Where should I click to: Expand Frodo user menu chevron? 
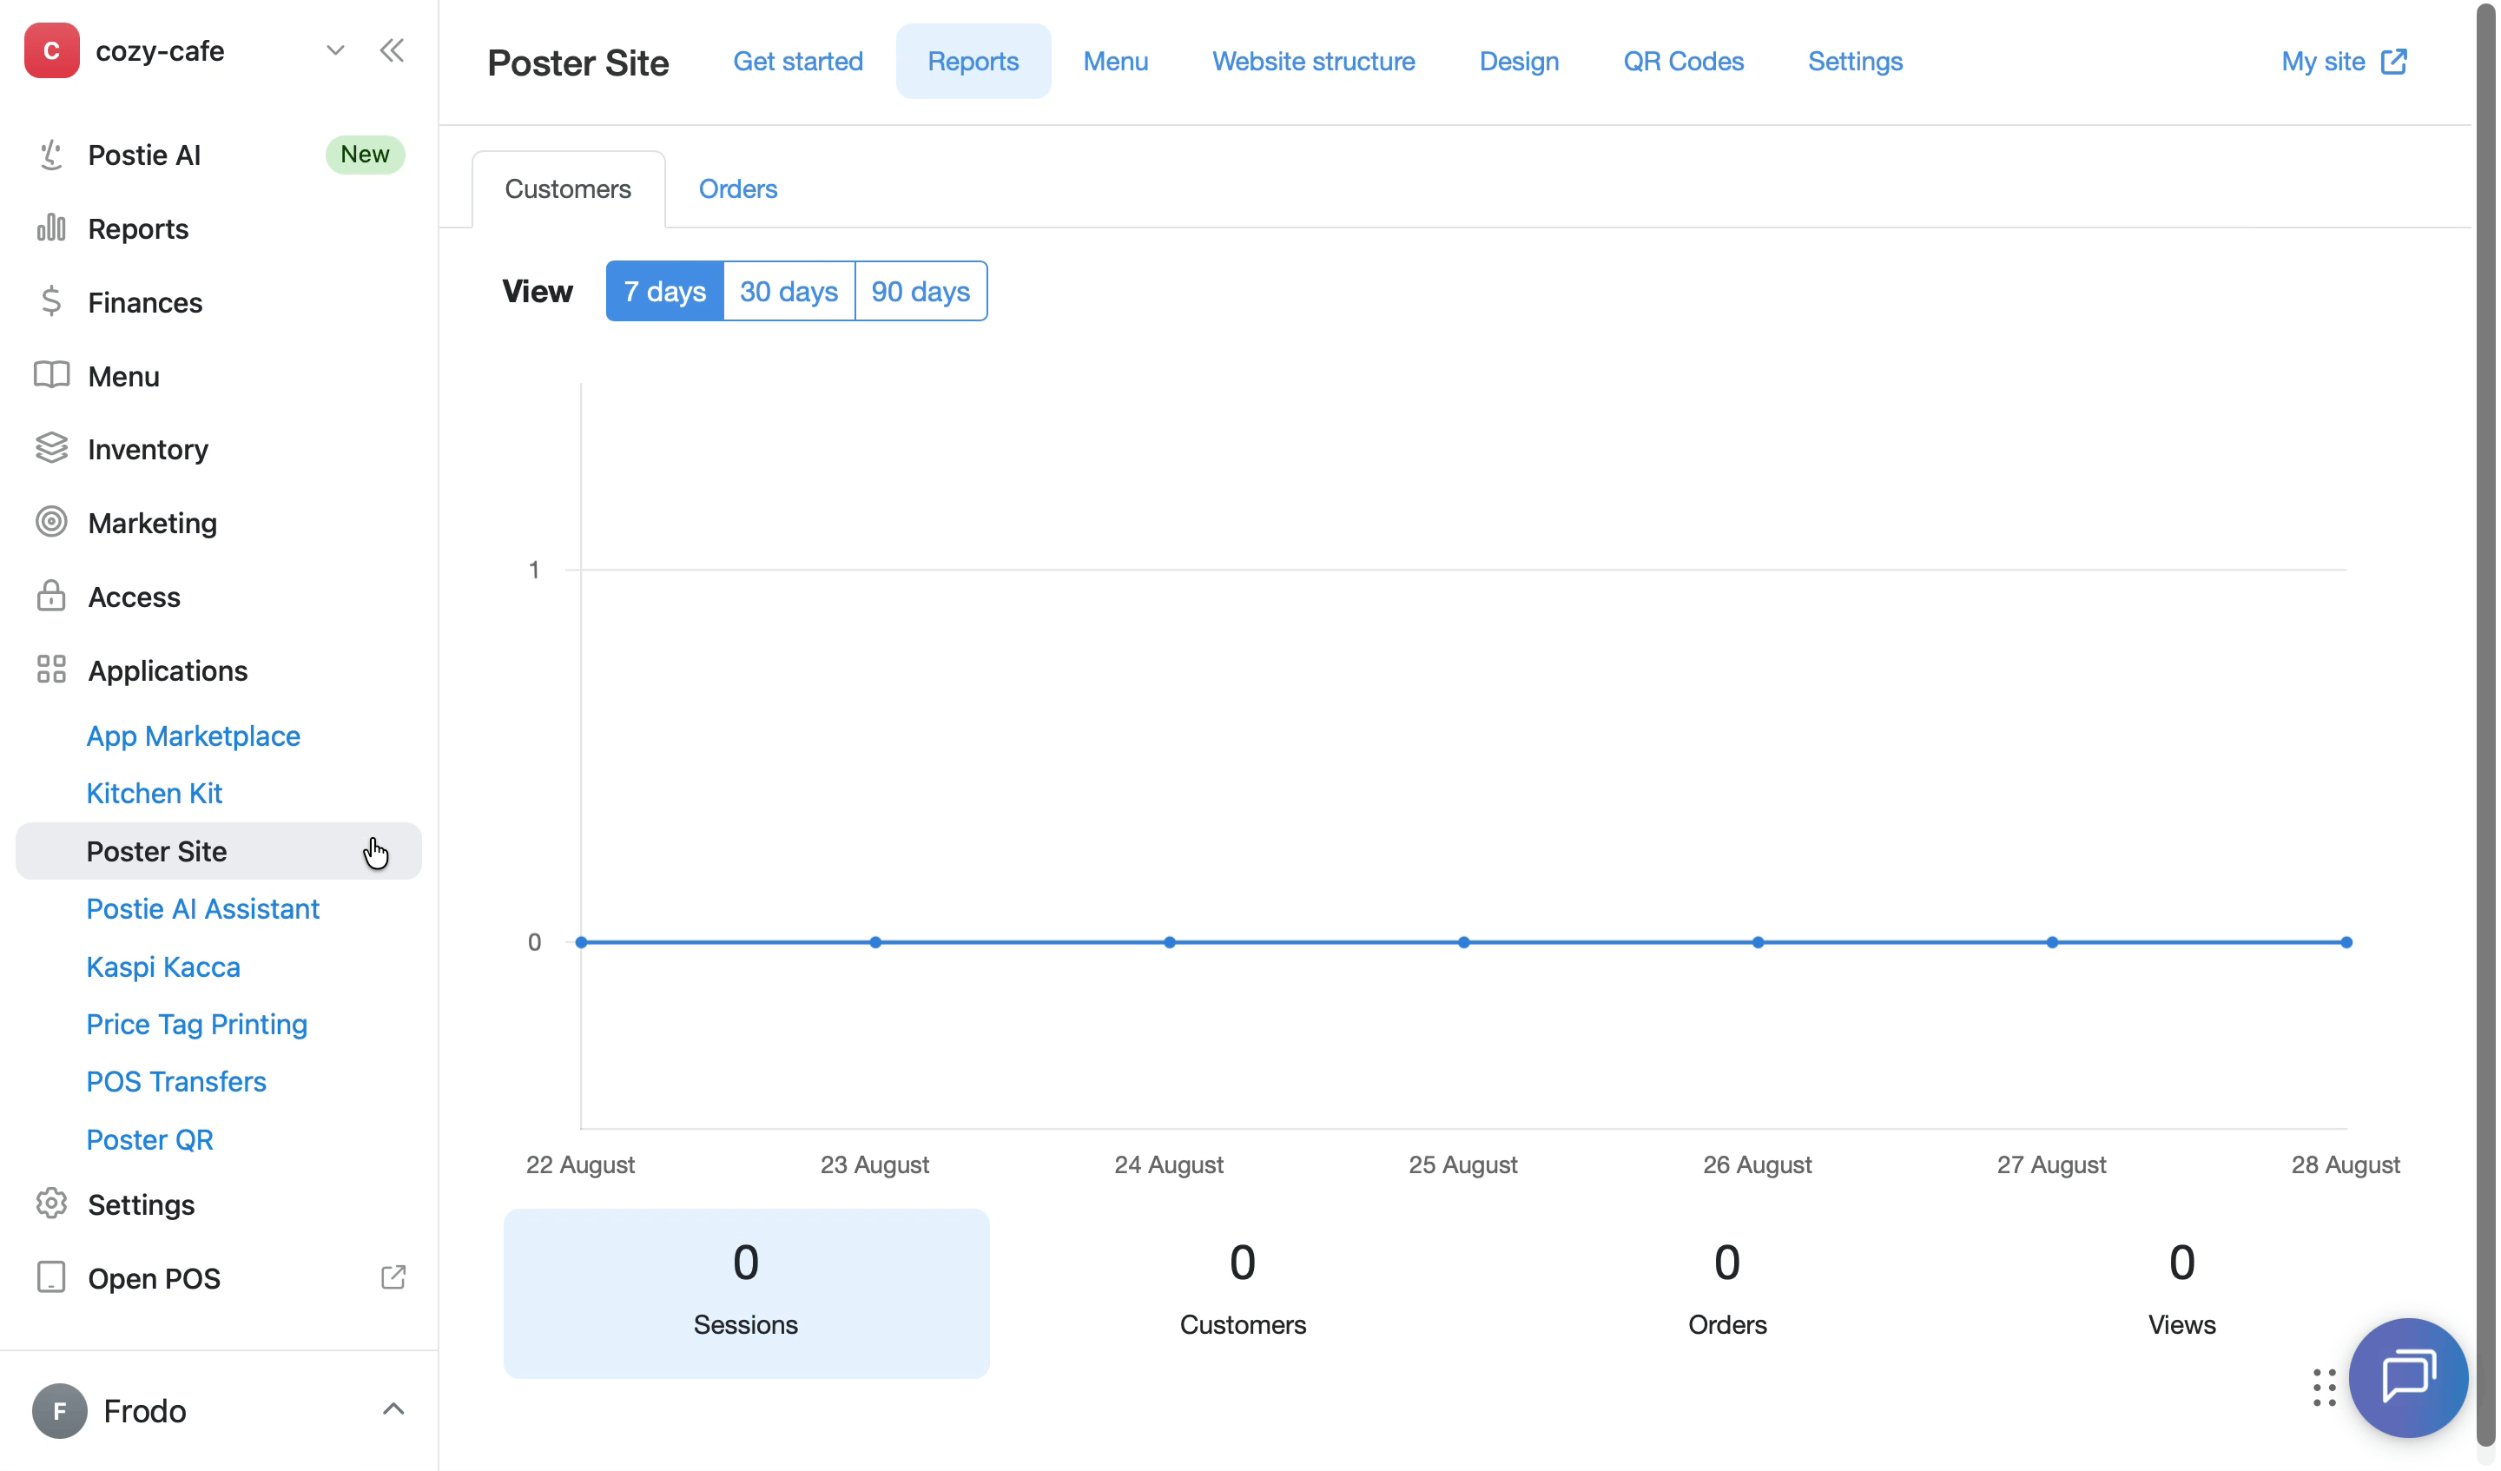[x=393, y=1409]
